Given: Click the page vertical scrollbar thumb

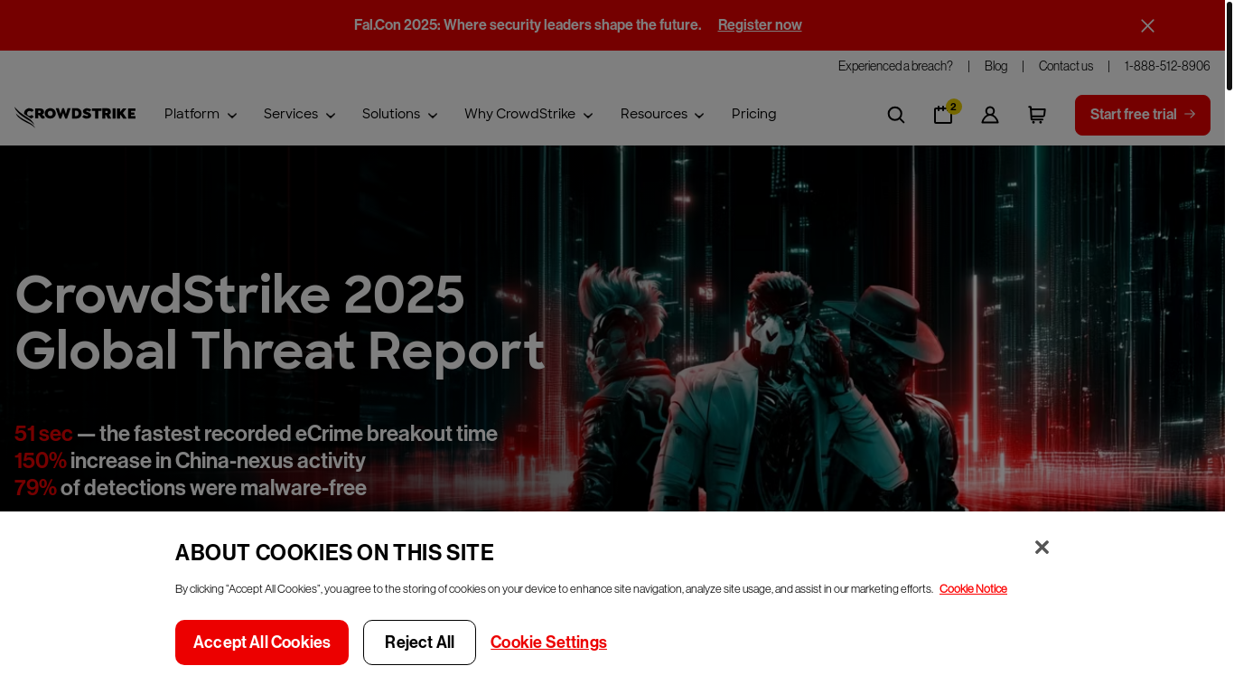Looking at the screenshot, I should (1229, 46).
